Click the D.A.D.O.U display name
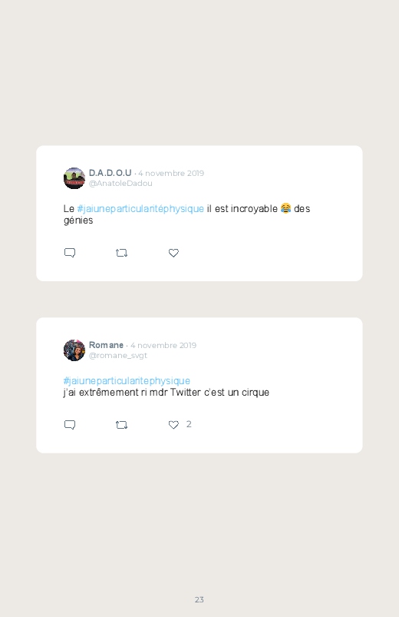The width and height of the screenshot is (399, 617). [x=110, y=173]
